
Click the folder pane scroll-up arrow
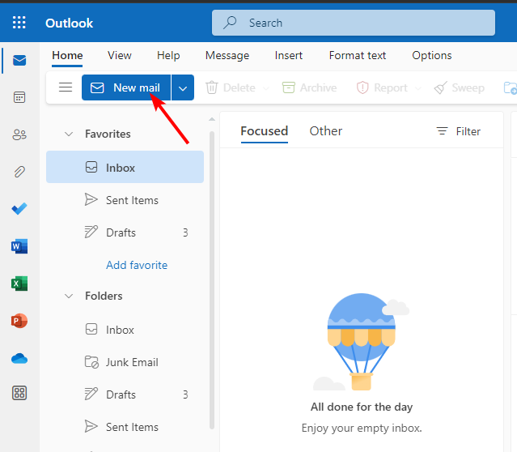pos(212,119)
